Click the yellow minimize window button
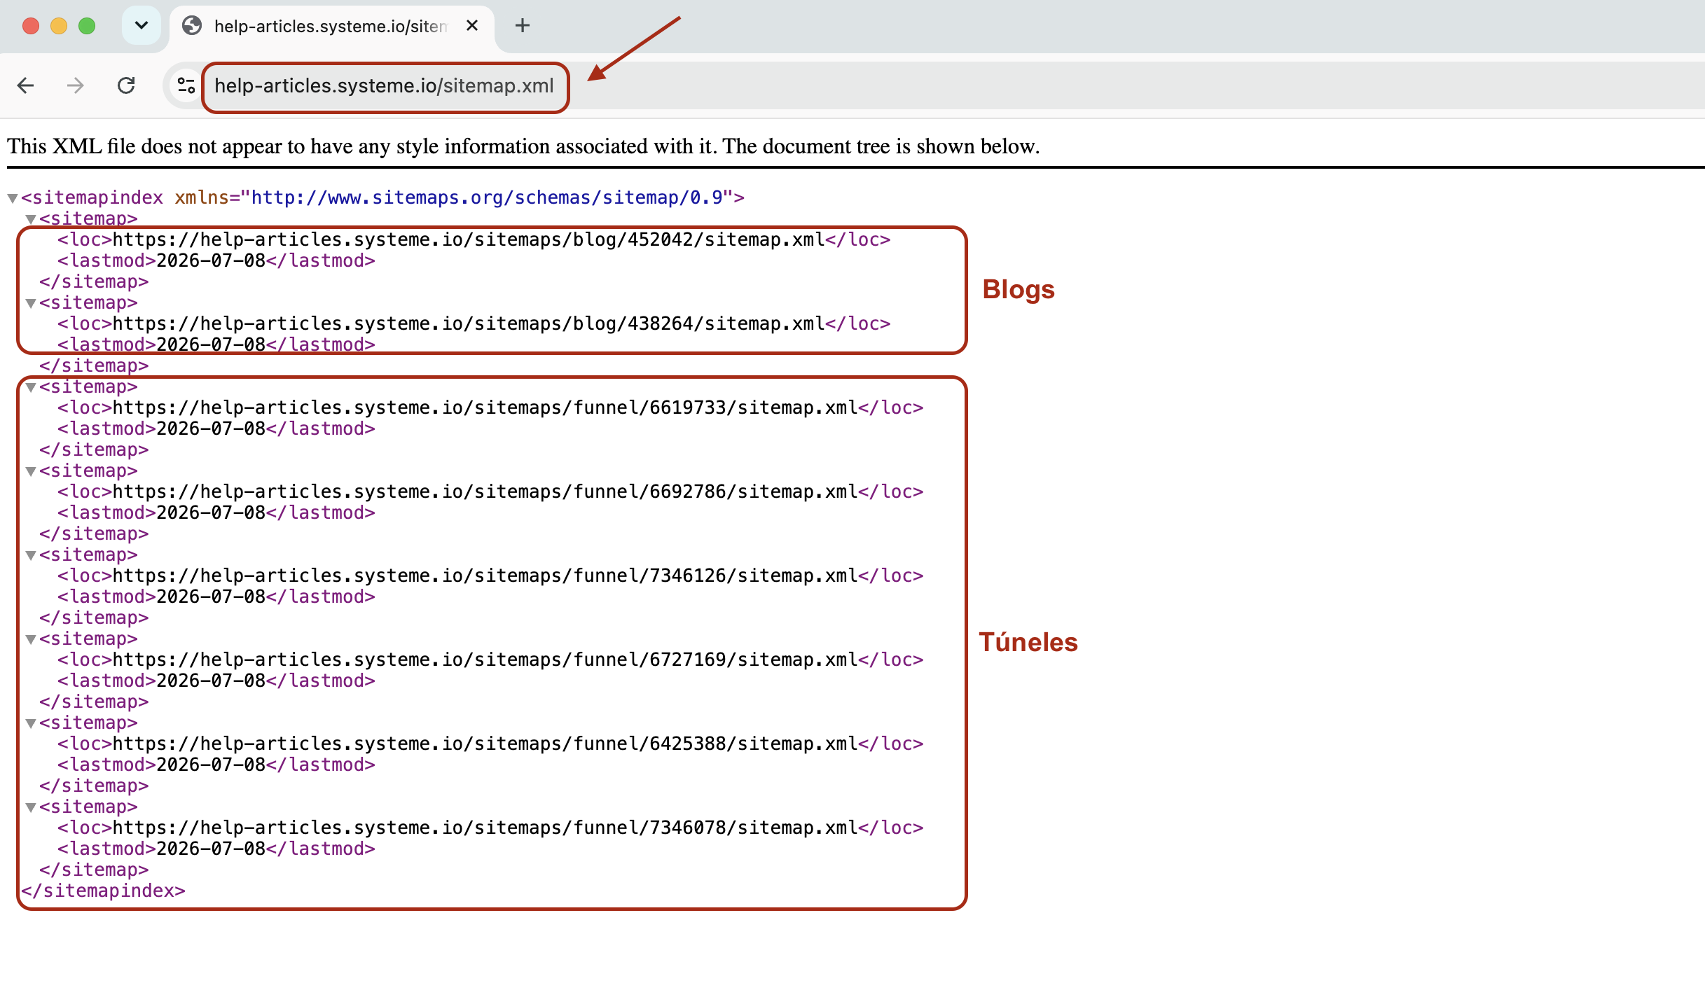 [x=59, y=26]
